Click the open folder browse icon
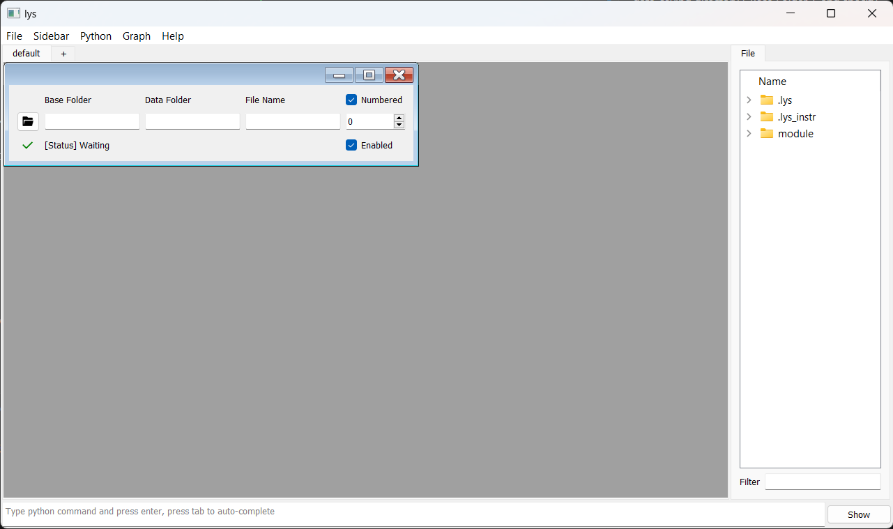Viewport: 893px width, 529px height. (x=28, y=121)
